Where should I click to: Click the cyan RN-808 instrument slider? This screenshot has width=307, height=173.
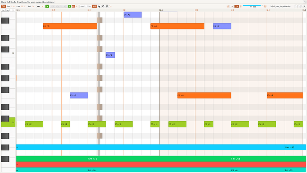click(x=252, y=5)
